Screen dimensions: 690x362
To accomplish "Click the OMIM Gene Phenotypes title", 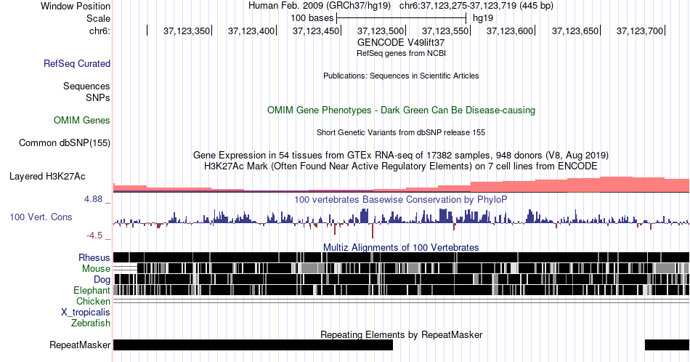I will tap(401, 110).
